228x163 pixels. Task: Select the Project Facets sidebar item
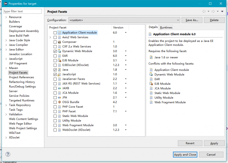(18, 73)
